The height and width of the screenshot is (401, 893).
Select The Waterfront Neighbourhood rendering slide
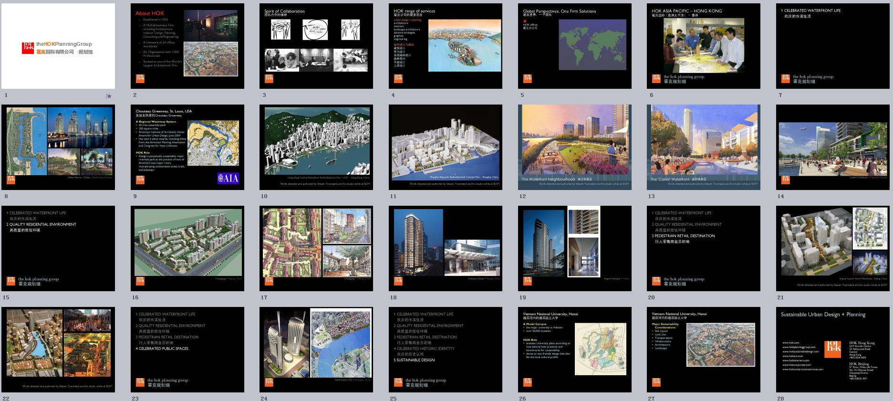[x=575, y=148]
